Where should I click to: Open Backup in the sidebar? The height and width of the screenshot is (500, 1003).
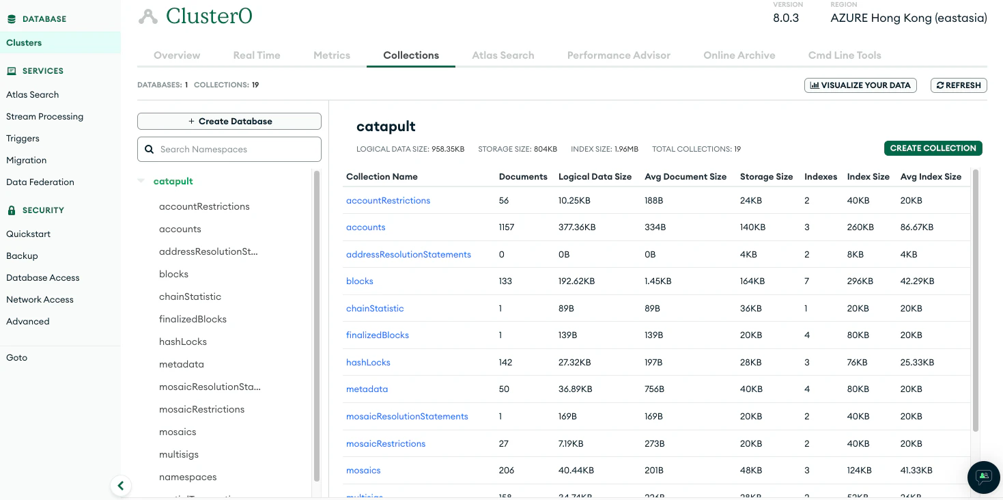[22, 256]
